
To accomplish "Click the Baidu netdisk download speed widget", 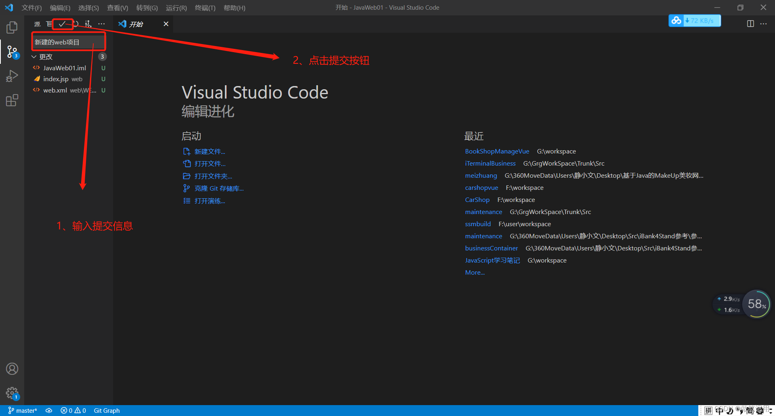I will tap(695, 21).
